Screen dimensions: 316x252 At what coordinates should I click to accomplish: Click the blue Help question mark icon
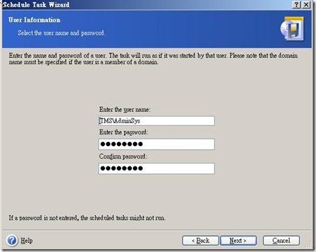point(12,240)
